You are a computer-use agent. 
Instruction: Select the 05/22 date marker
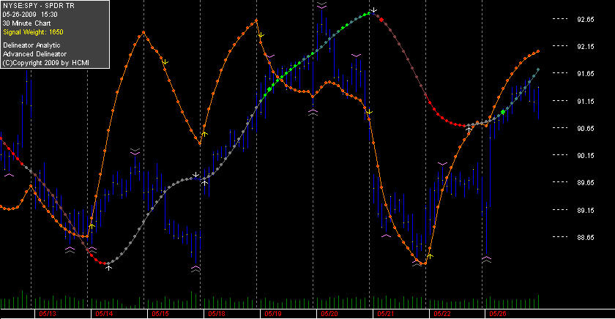[442, 314]
